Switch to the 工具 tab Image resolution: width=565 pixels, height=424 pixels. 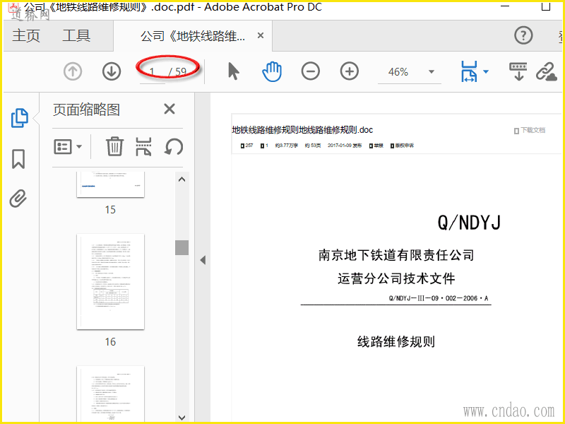point(76,36)
